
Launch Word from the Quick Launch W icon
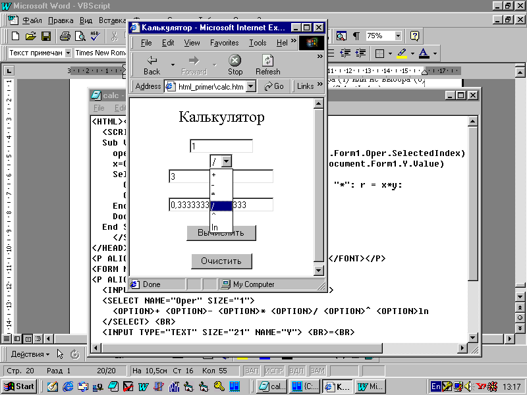(x=143, y=386)
